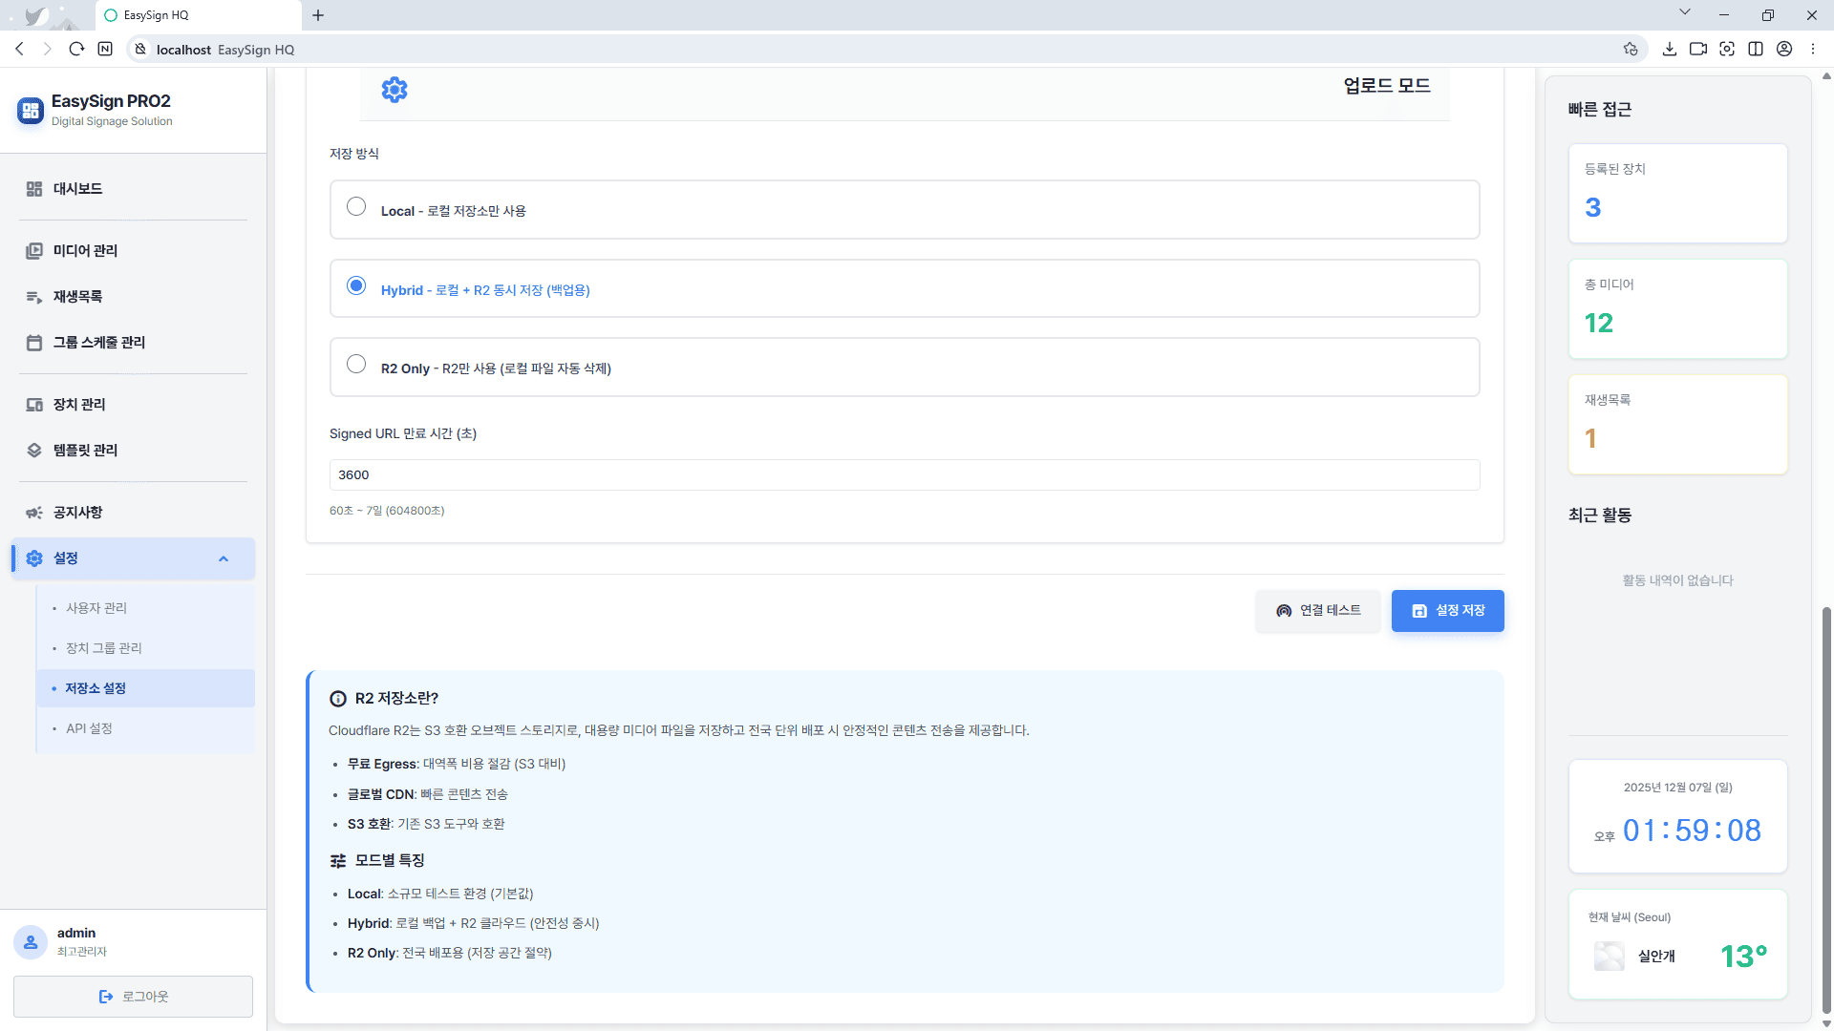Open API 설정 submenu item
1834x1031 pixels.
tap(89, 728)
